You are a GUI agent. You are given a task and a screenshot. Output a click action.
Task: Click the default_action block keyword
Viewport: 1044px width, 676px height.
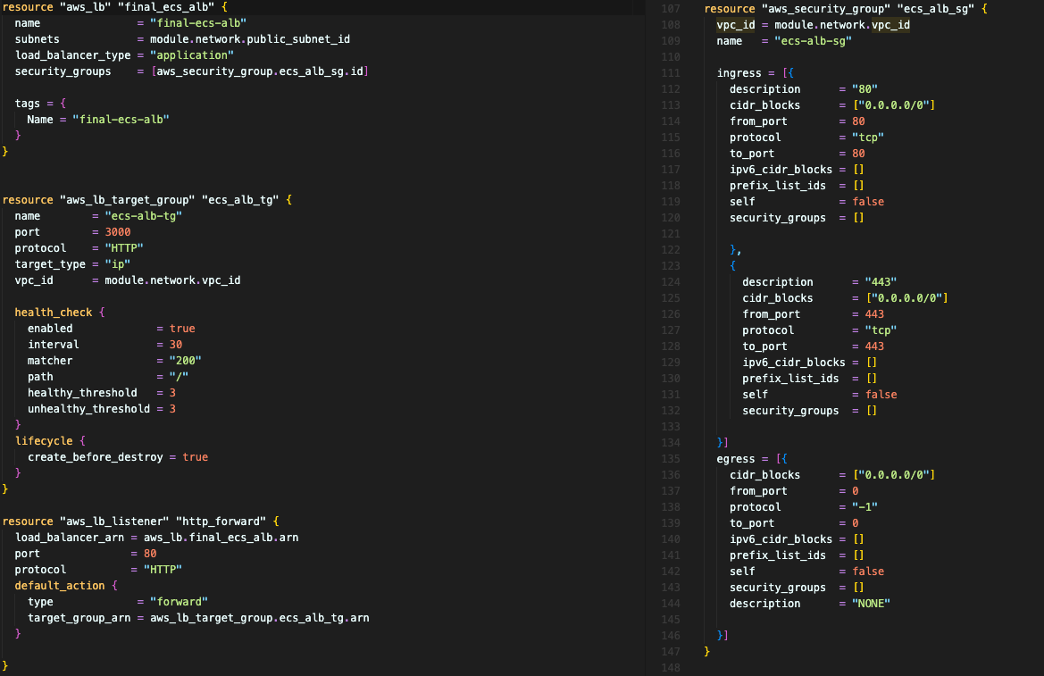point(60,586)
